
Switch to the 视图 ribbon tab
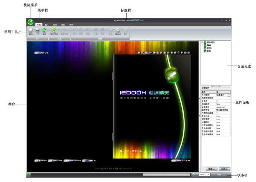click(63, 24)
